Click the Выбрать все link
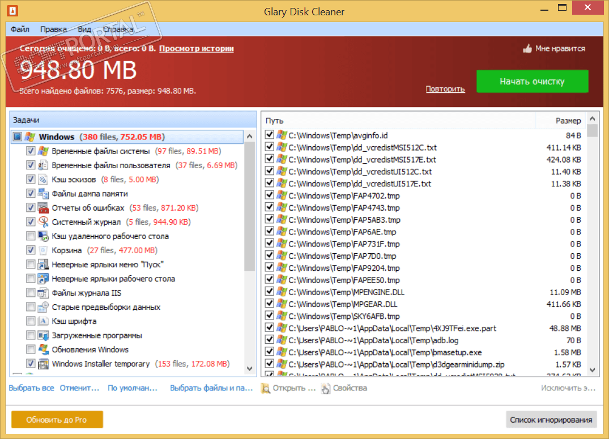 pos(32,387)
